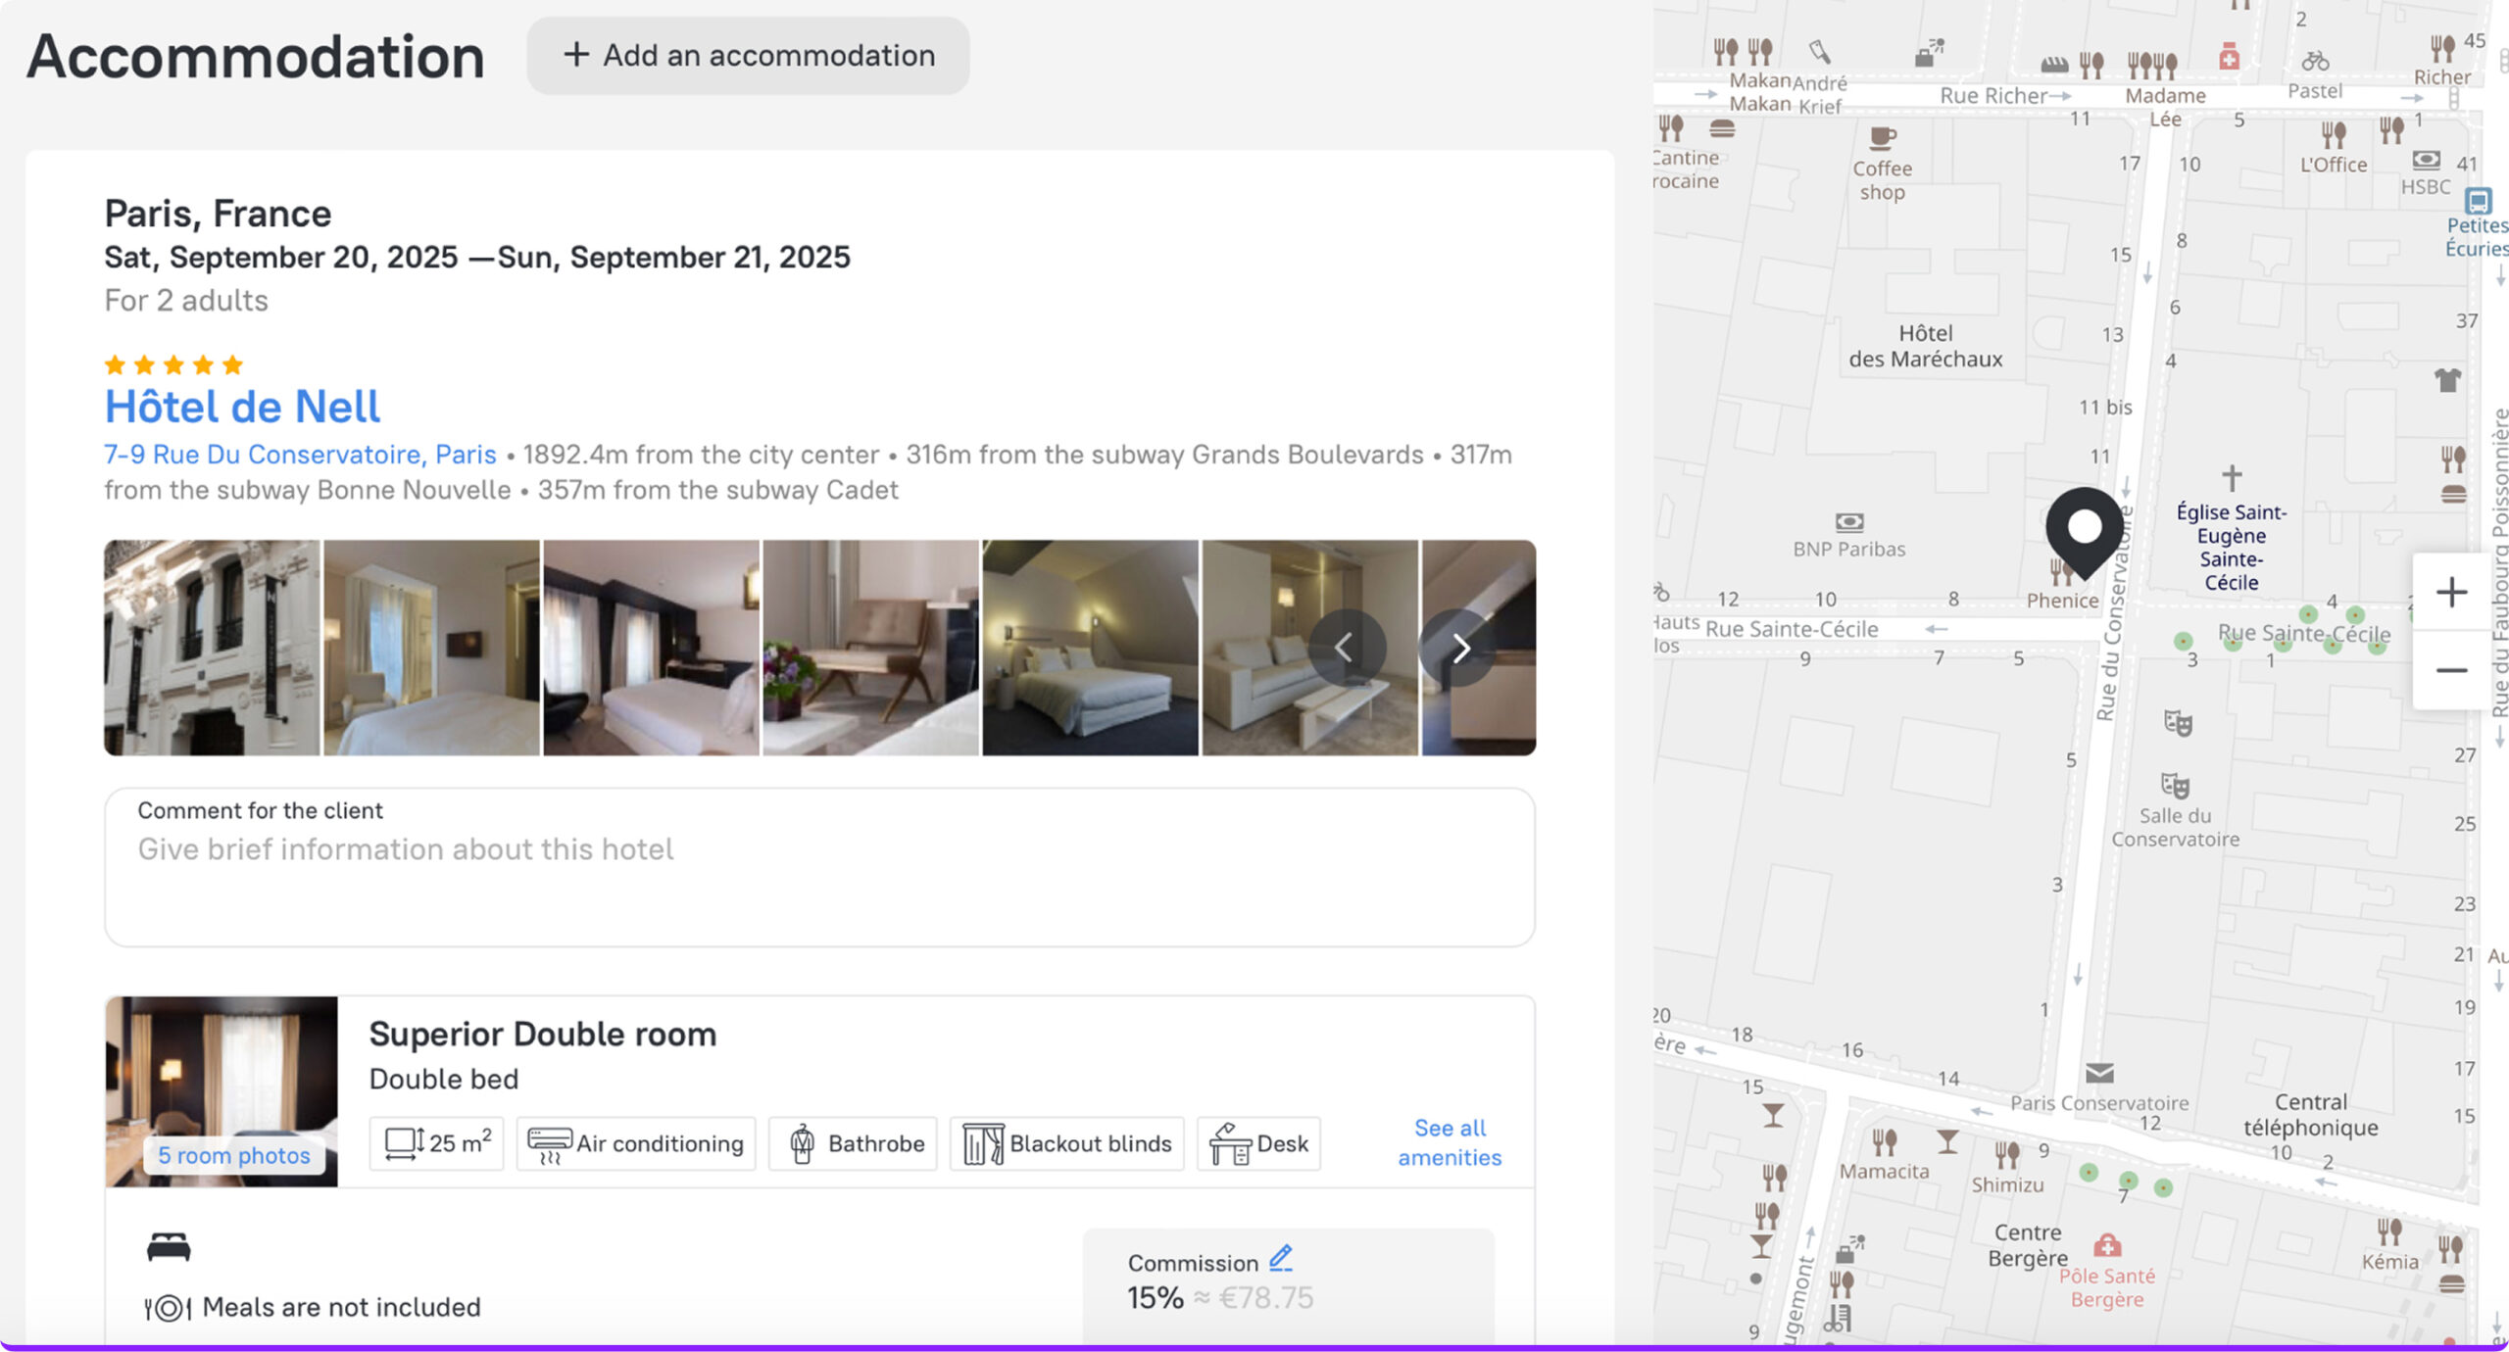Expand See all amenities link
2509x1352 pixels.
1449,1142
